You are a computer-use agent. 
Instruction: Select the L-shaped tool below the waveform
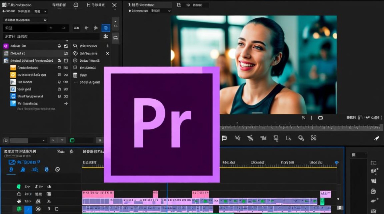(x=289, y=138)
